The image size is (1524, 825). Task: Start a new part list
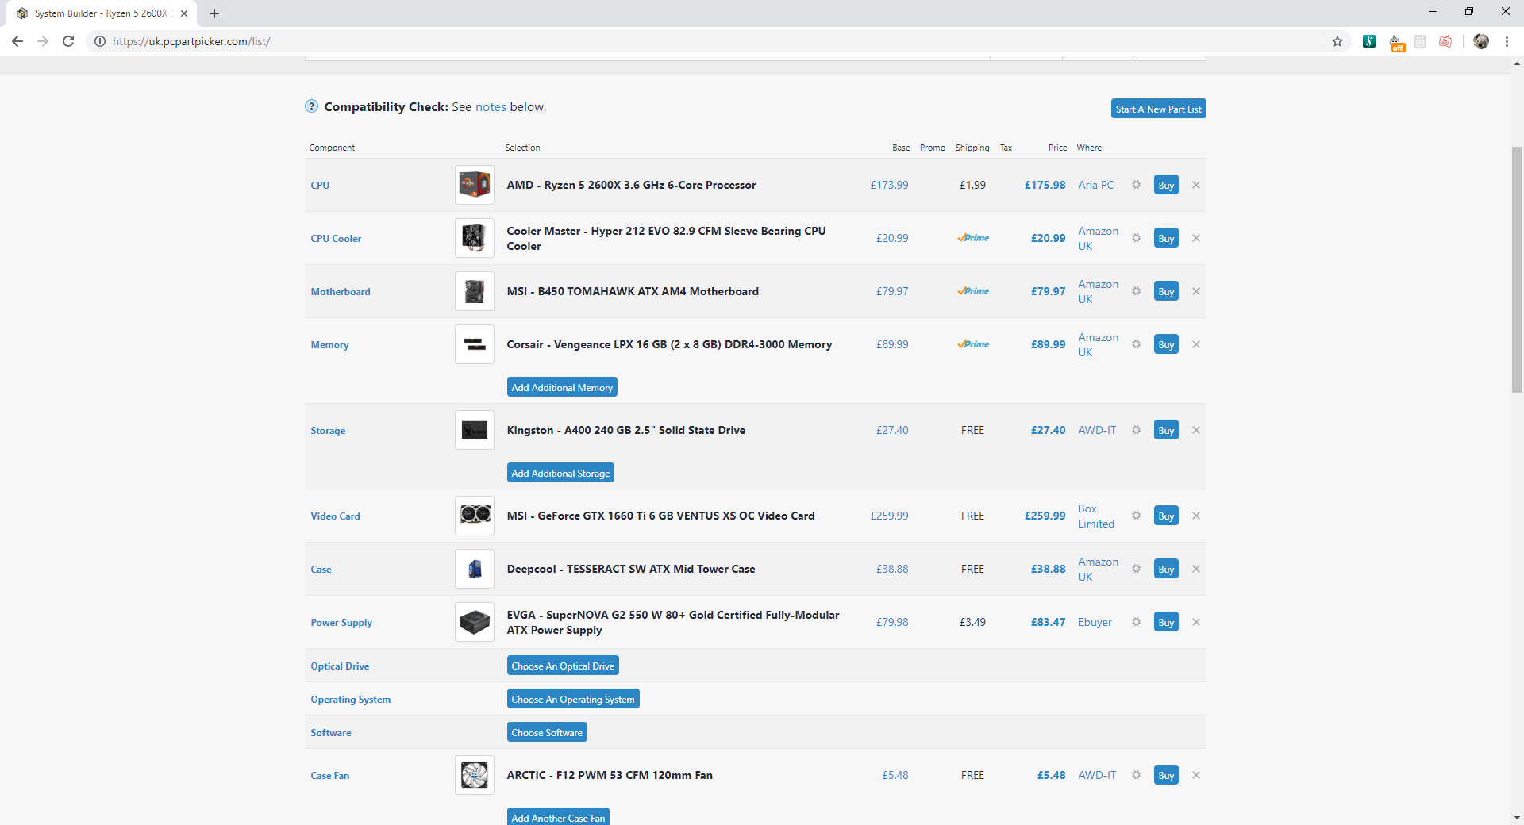coord(1158,109)
